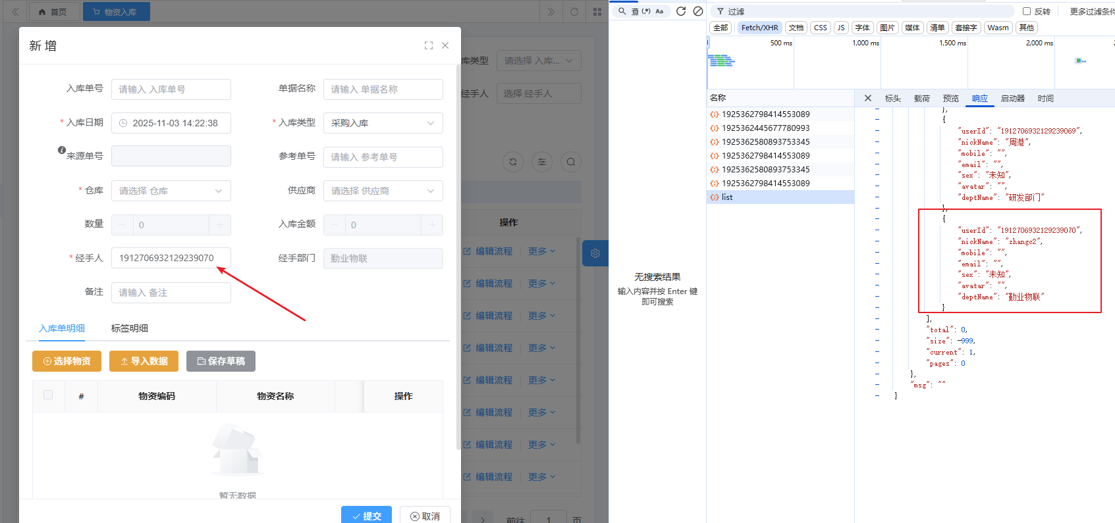Toggle the 反转 filter checkbox
This screenshot has width=1115, height=523.
click(x=1026, y=11)
